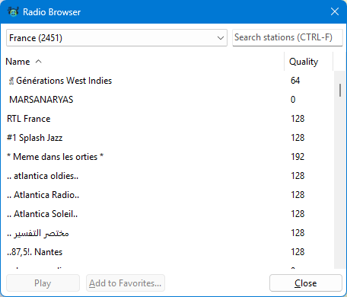The width and height of the screenshot is (347, 297).
Task: Click the vertical scrollbar thumb
Action: tap(340, 90)
